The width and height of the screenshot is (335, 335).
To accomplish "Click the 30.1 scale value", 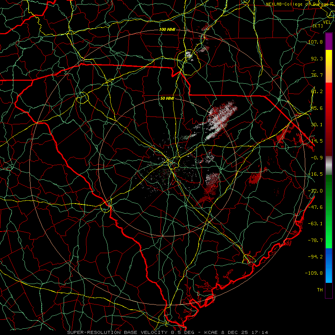I will (x=317, y=125).
